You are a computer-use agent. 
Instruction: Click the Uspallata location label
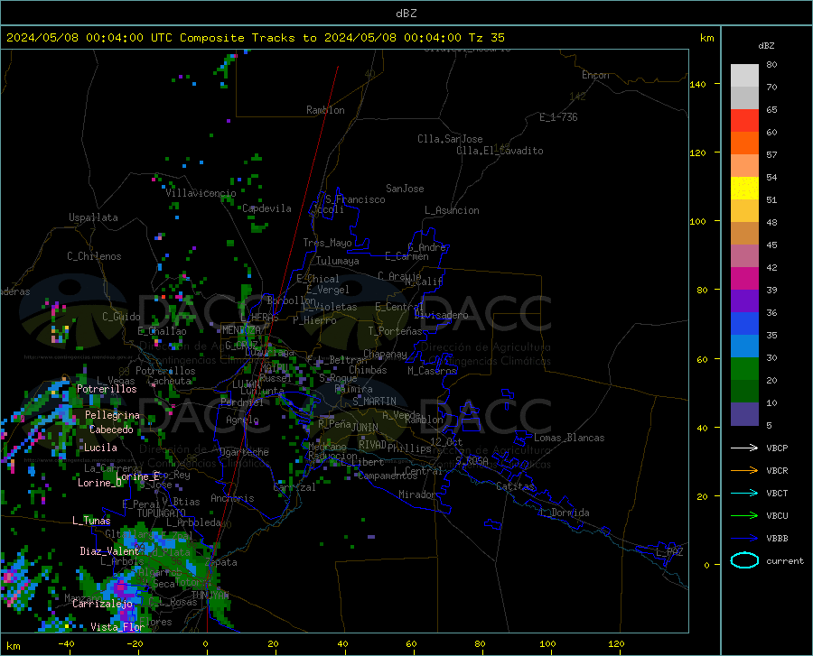pyautogui.click(x=93, y=217)
